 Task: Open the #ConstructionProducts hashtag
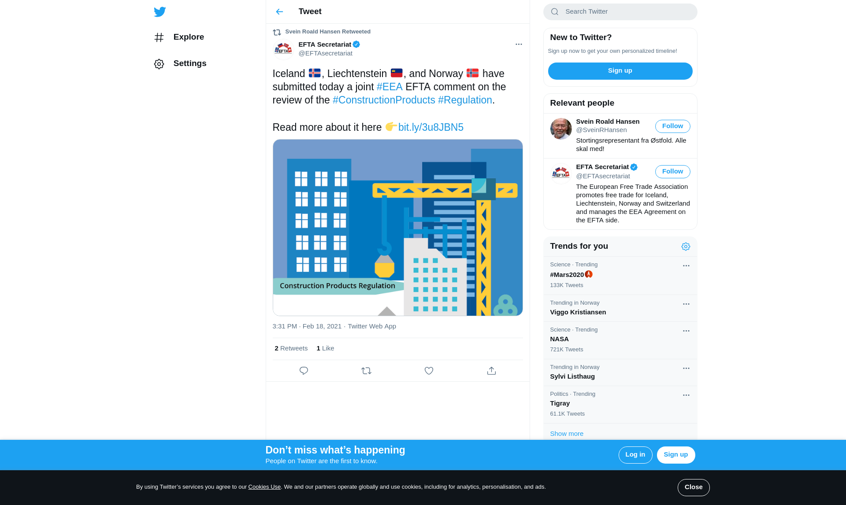[384, 100]
